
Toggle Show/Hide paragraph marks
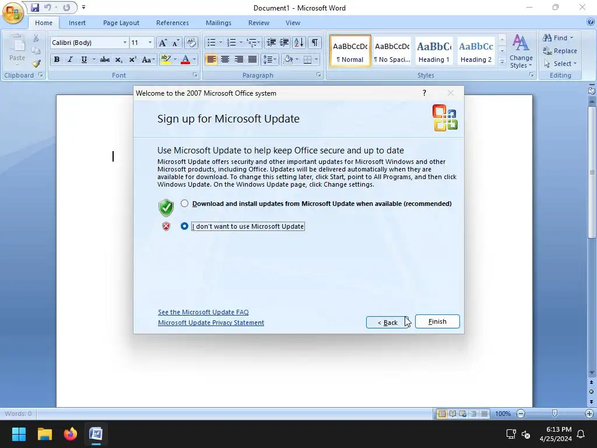click(314, 43)
